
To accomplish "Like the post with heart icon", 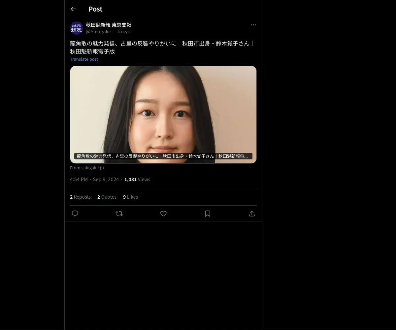I will [163, 214].
